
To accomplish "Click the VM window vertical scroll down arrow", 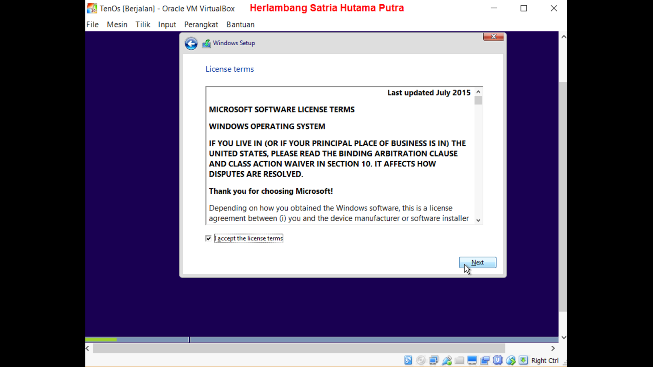I will coord(564,337).
